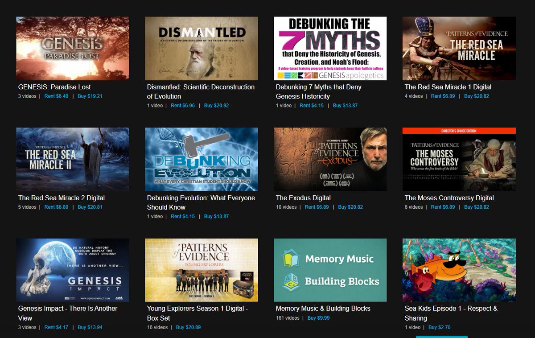Viewport: 535px width, 338px height.
Task: Click the title The Red Sea Miracle 2 Digital
Action: click(x=62, y=198)
